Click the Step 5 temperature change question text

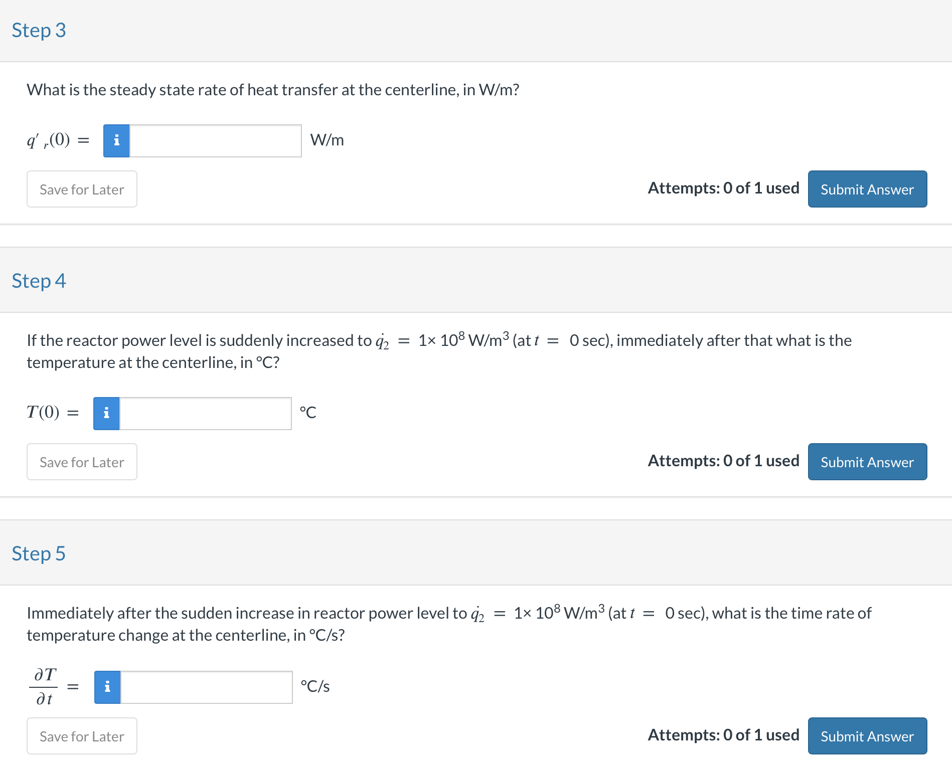(449, 623)
